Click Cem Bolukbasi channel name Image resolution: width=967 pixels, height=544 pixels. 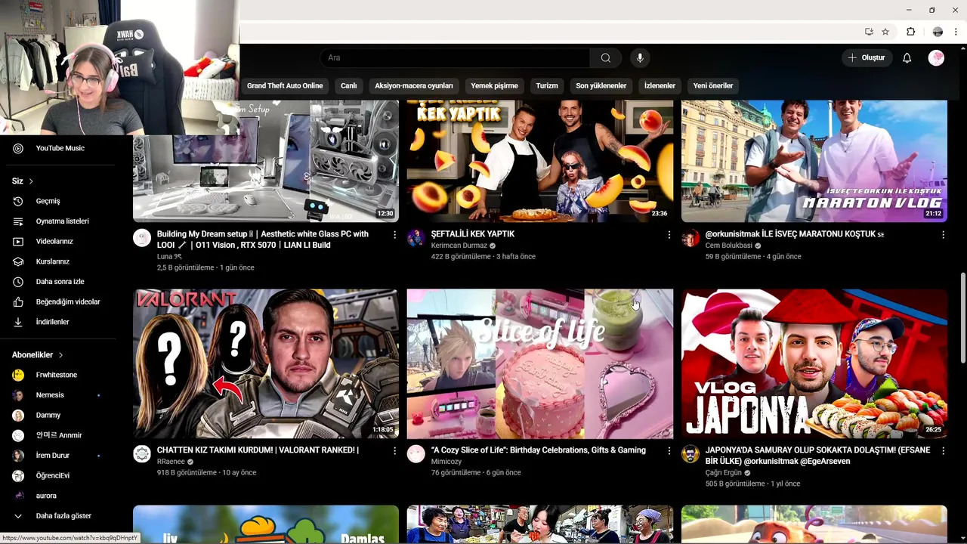(x=728, y=246)
